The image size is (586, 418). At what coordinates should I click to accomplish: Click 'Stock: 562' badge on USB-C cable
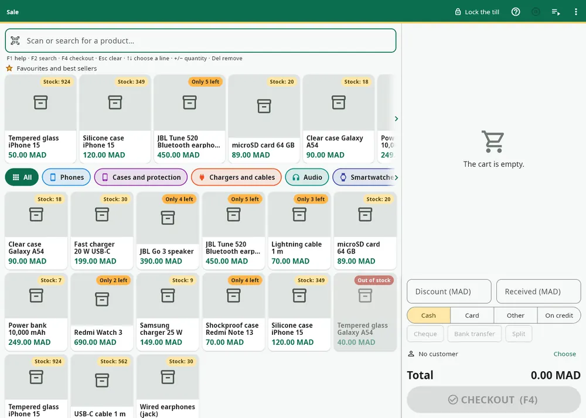pyautogui.click(x=114, y=361)
